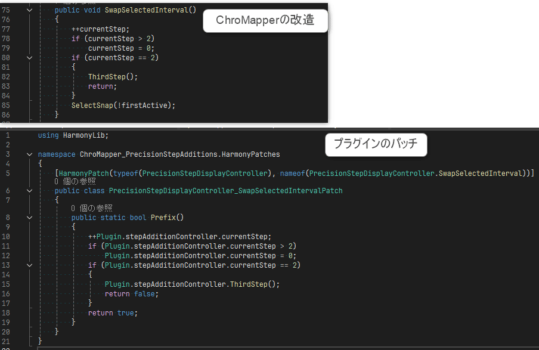The image size is (539, 350).
Task: Click line number 21 in lower editor
Action: 6,342
